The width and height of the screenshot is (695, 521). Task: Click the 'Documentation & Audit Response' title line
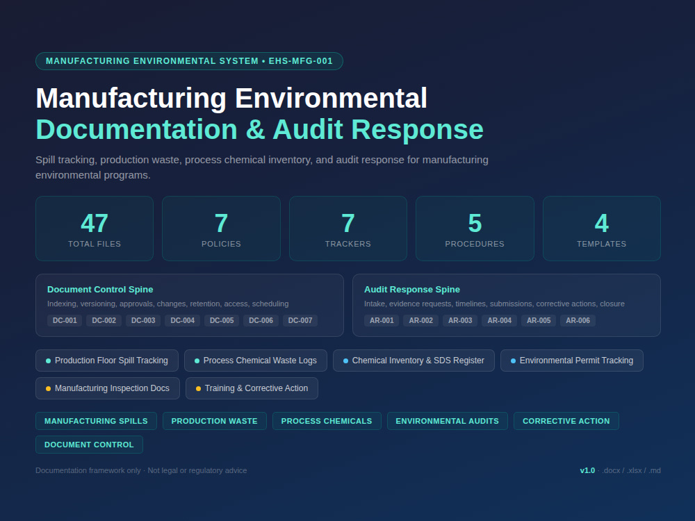pyautogui.click(x=259, y=129)
